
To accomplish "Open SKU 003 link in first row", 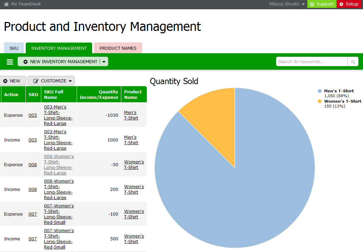I will 33,115.
